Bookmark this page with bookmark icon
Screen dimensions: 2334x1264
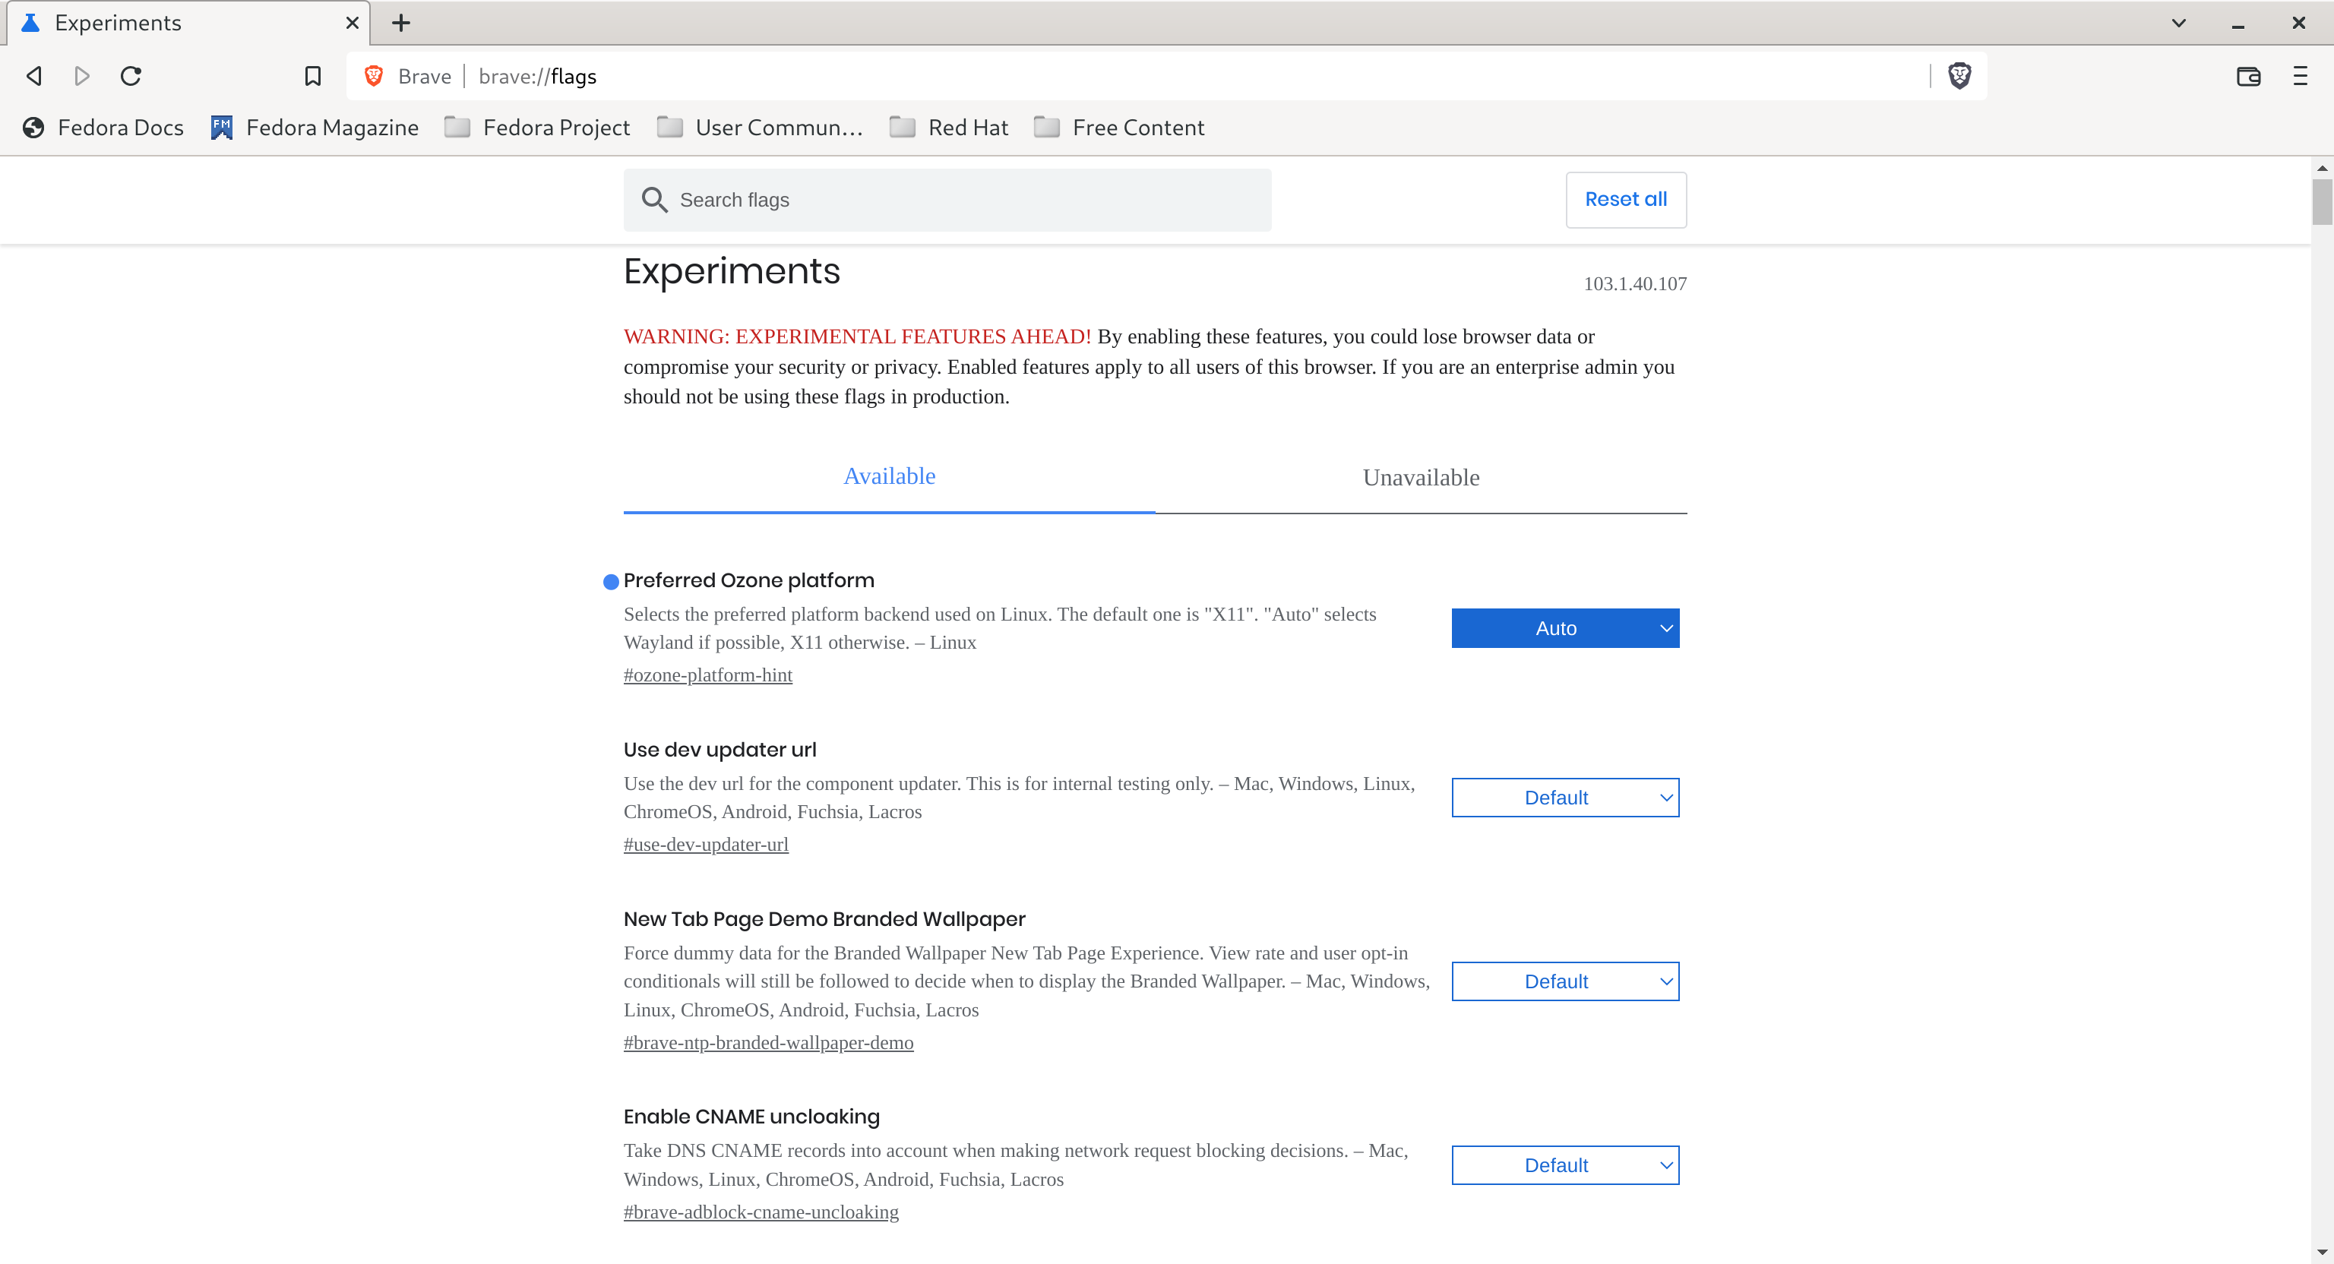[x=312, y=76]
